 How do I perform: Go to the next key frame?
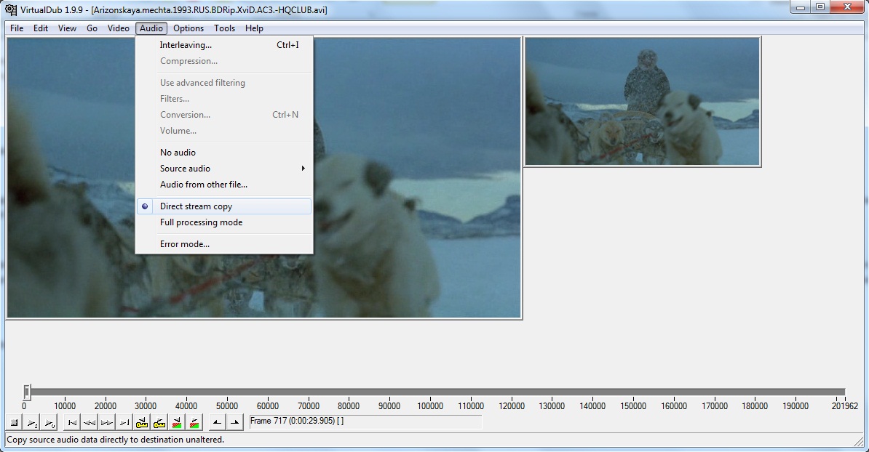[x=159, y=423]
